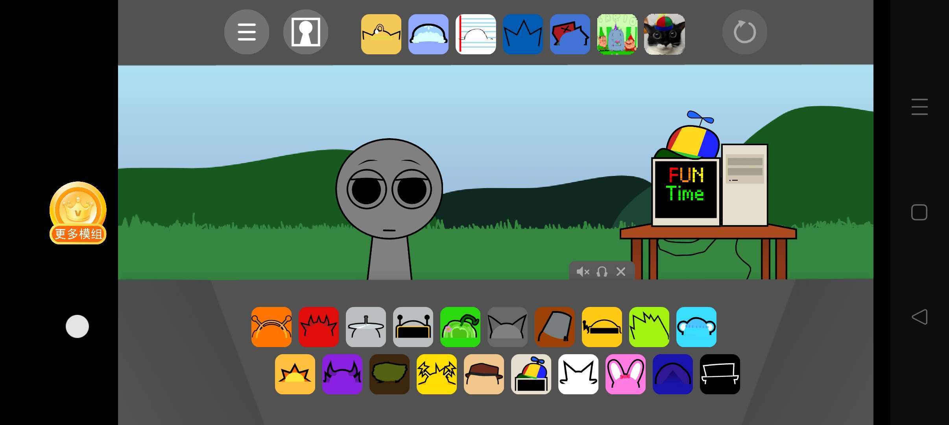
Task: Click the keyhole portrait button
Action: coord(306,32)
